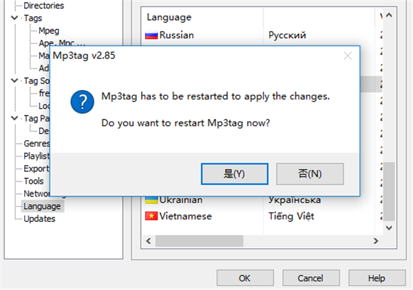
Task: Click the Ukrainian flag icon
Action: click(151, 200)
